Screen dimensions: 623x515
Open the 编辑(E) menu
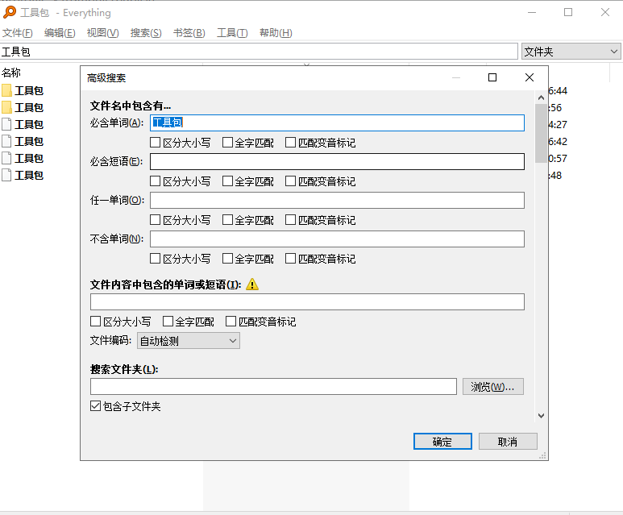point(60,32)
